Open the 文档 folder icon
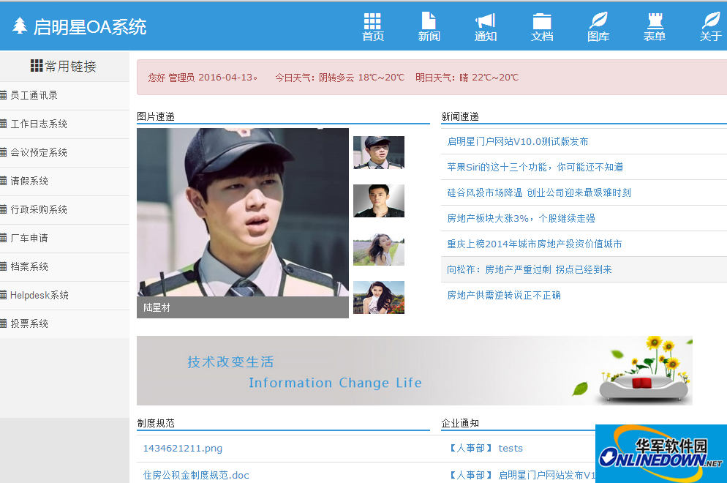Viewport: 727px width, 483px height. [x=541, y=21]
